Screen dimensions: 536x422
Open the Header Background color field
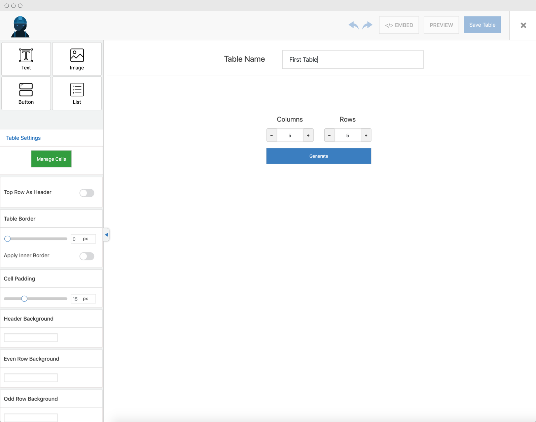31,337
